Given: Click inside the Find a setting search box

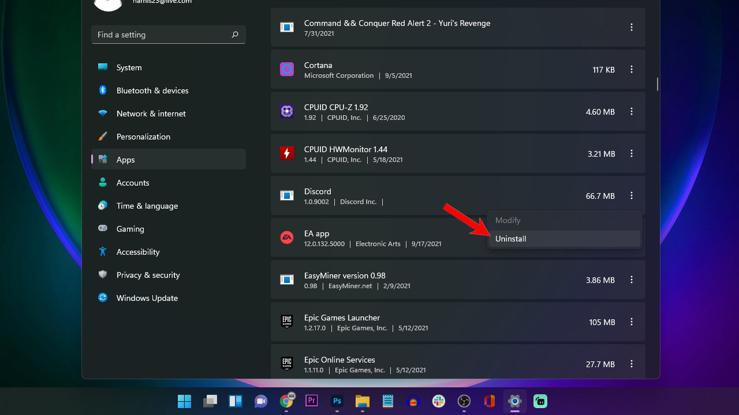Looking at the screenshot, I should [x=162, y=35].
